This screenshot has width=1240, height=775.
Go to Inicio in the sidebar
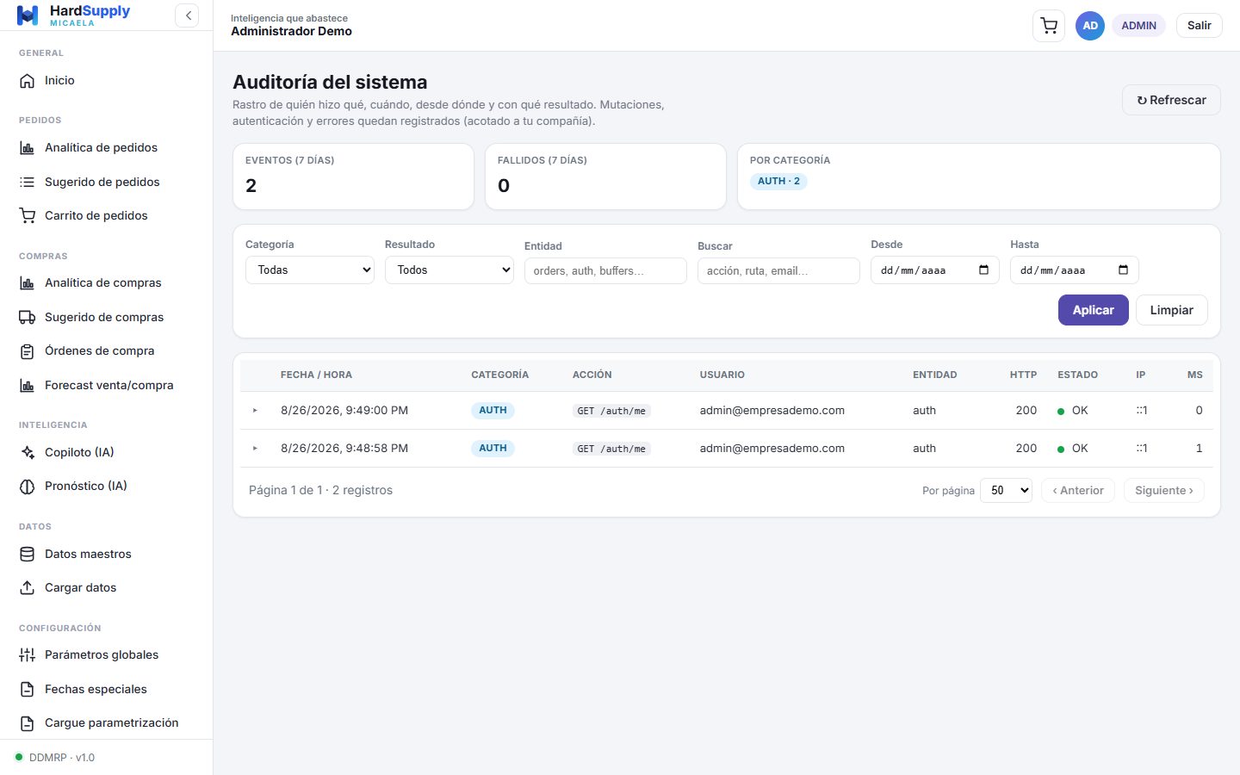(x=107, y=80)
